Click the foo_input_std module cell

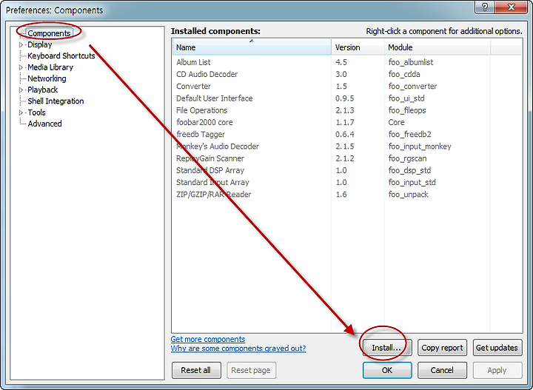coord(412,183)
